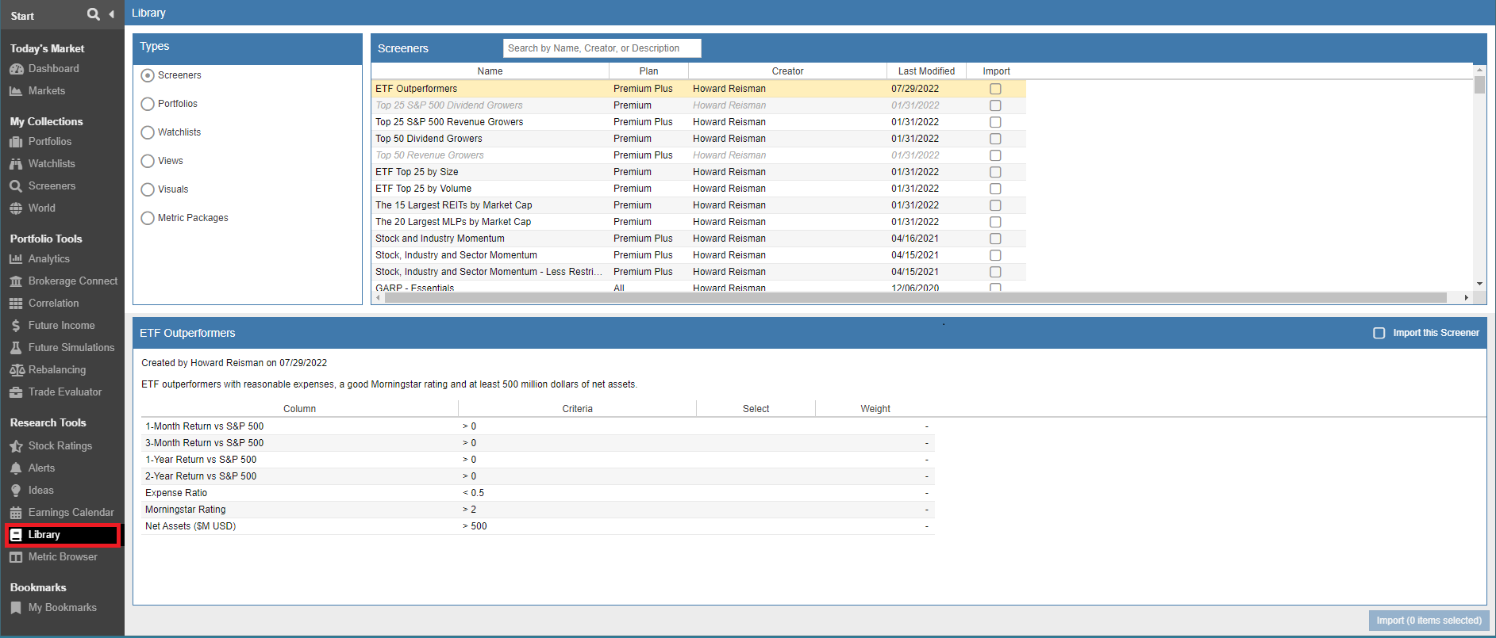
Task: Check Import box for Top 50 Dividend Growers
Action: (995, 139)
